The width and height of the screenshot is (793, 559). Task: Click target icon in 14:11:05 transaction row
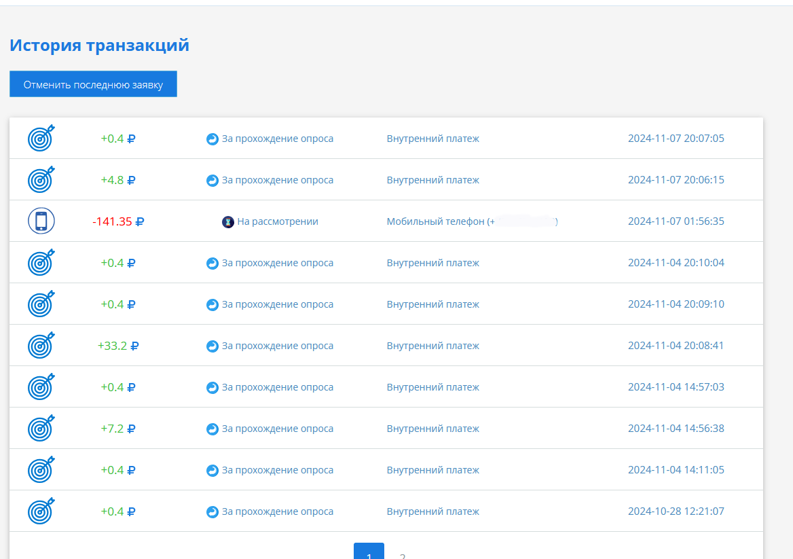coord(41,470)
